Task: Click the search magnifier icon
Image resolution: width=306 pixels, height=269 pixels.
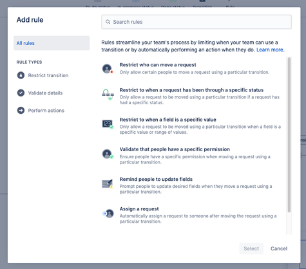Action: 108,22
